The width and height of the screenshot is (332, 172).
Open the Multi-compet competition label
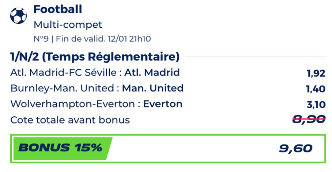click(68, 25)
